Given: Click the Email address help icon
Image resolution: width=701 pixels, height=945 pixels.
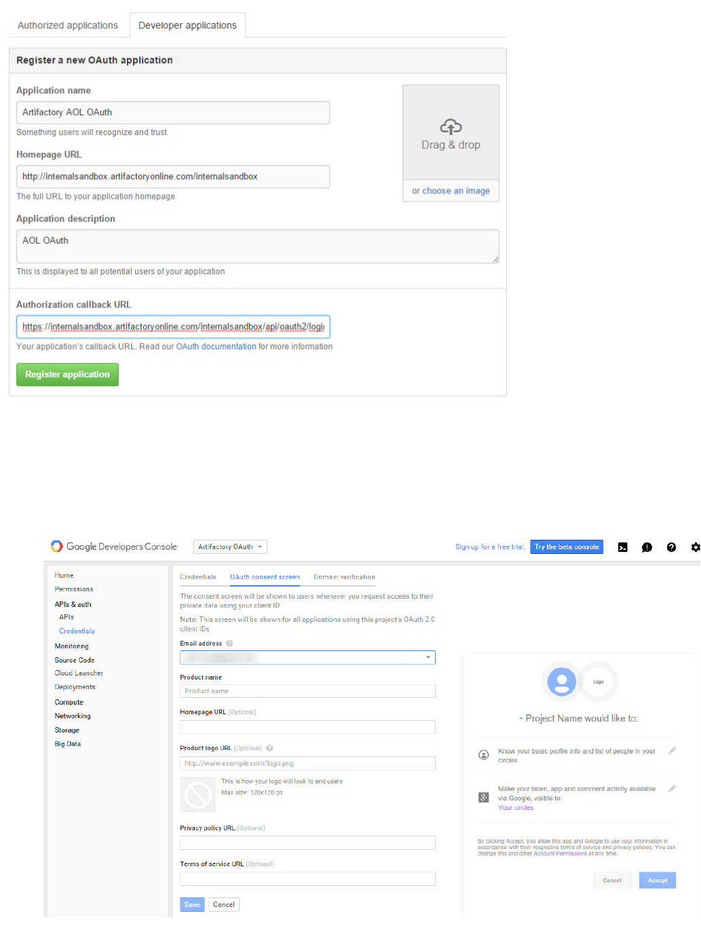Looking at the screenshot, I should click(x=229, y=644).
